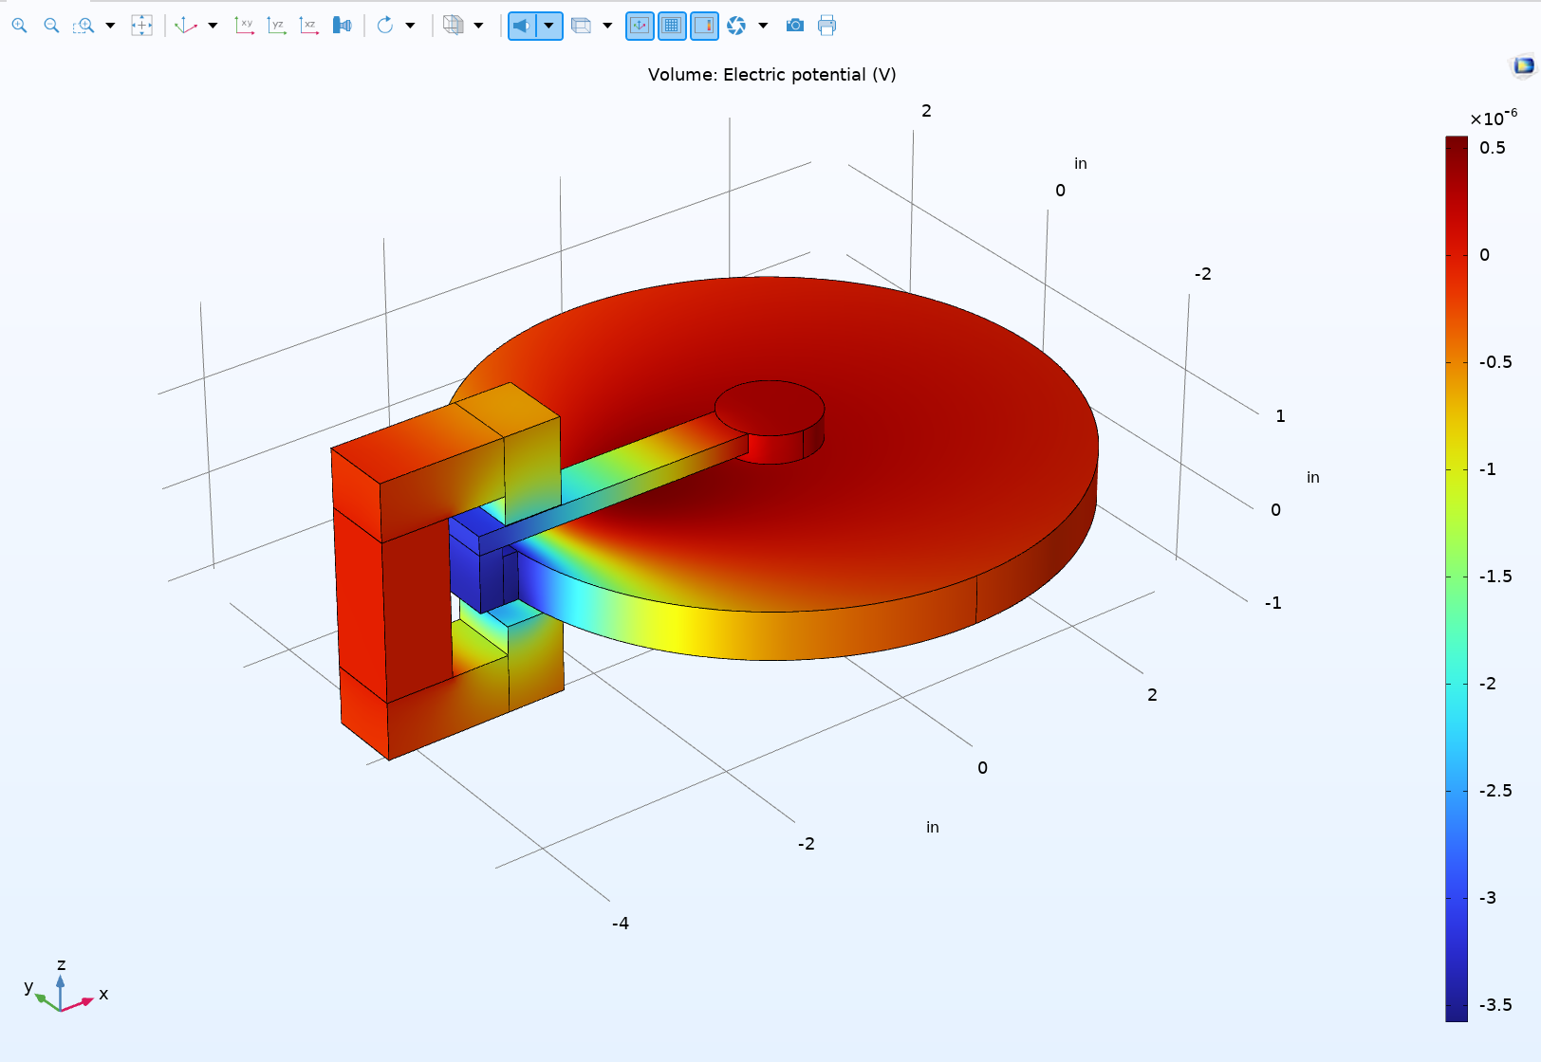
Task: Click the central hub of the disk
Action: coord(770,408)
